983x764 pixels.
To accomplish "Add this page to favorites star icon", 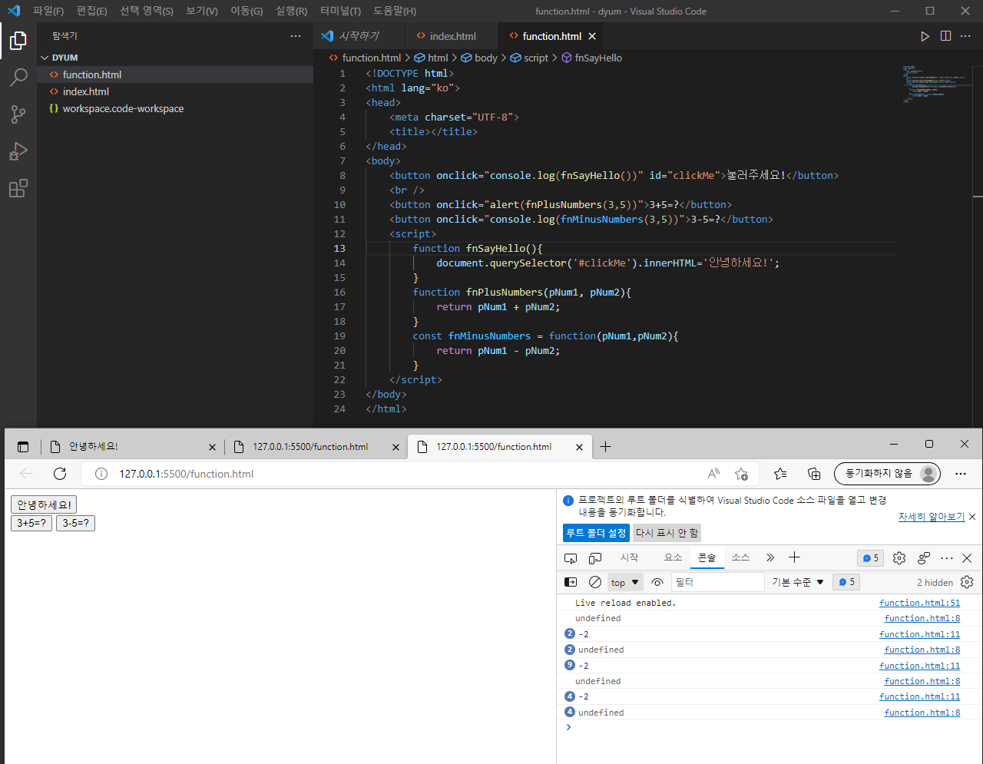I will point(741,474).
